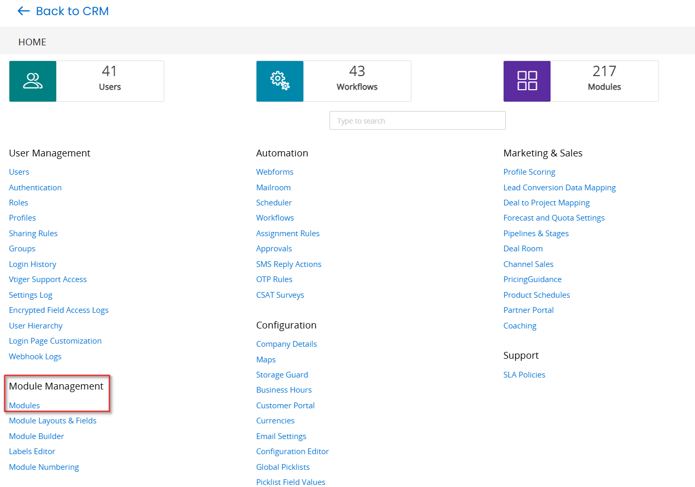Open Profile Scoring settings

pyautogui.click(x=529, y=172)
